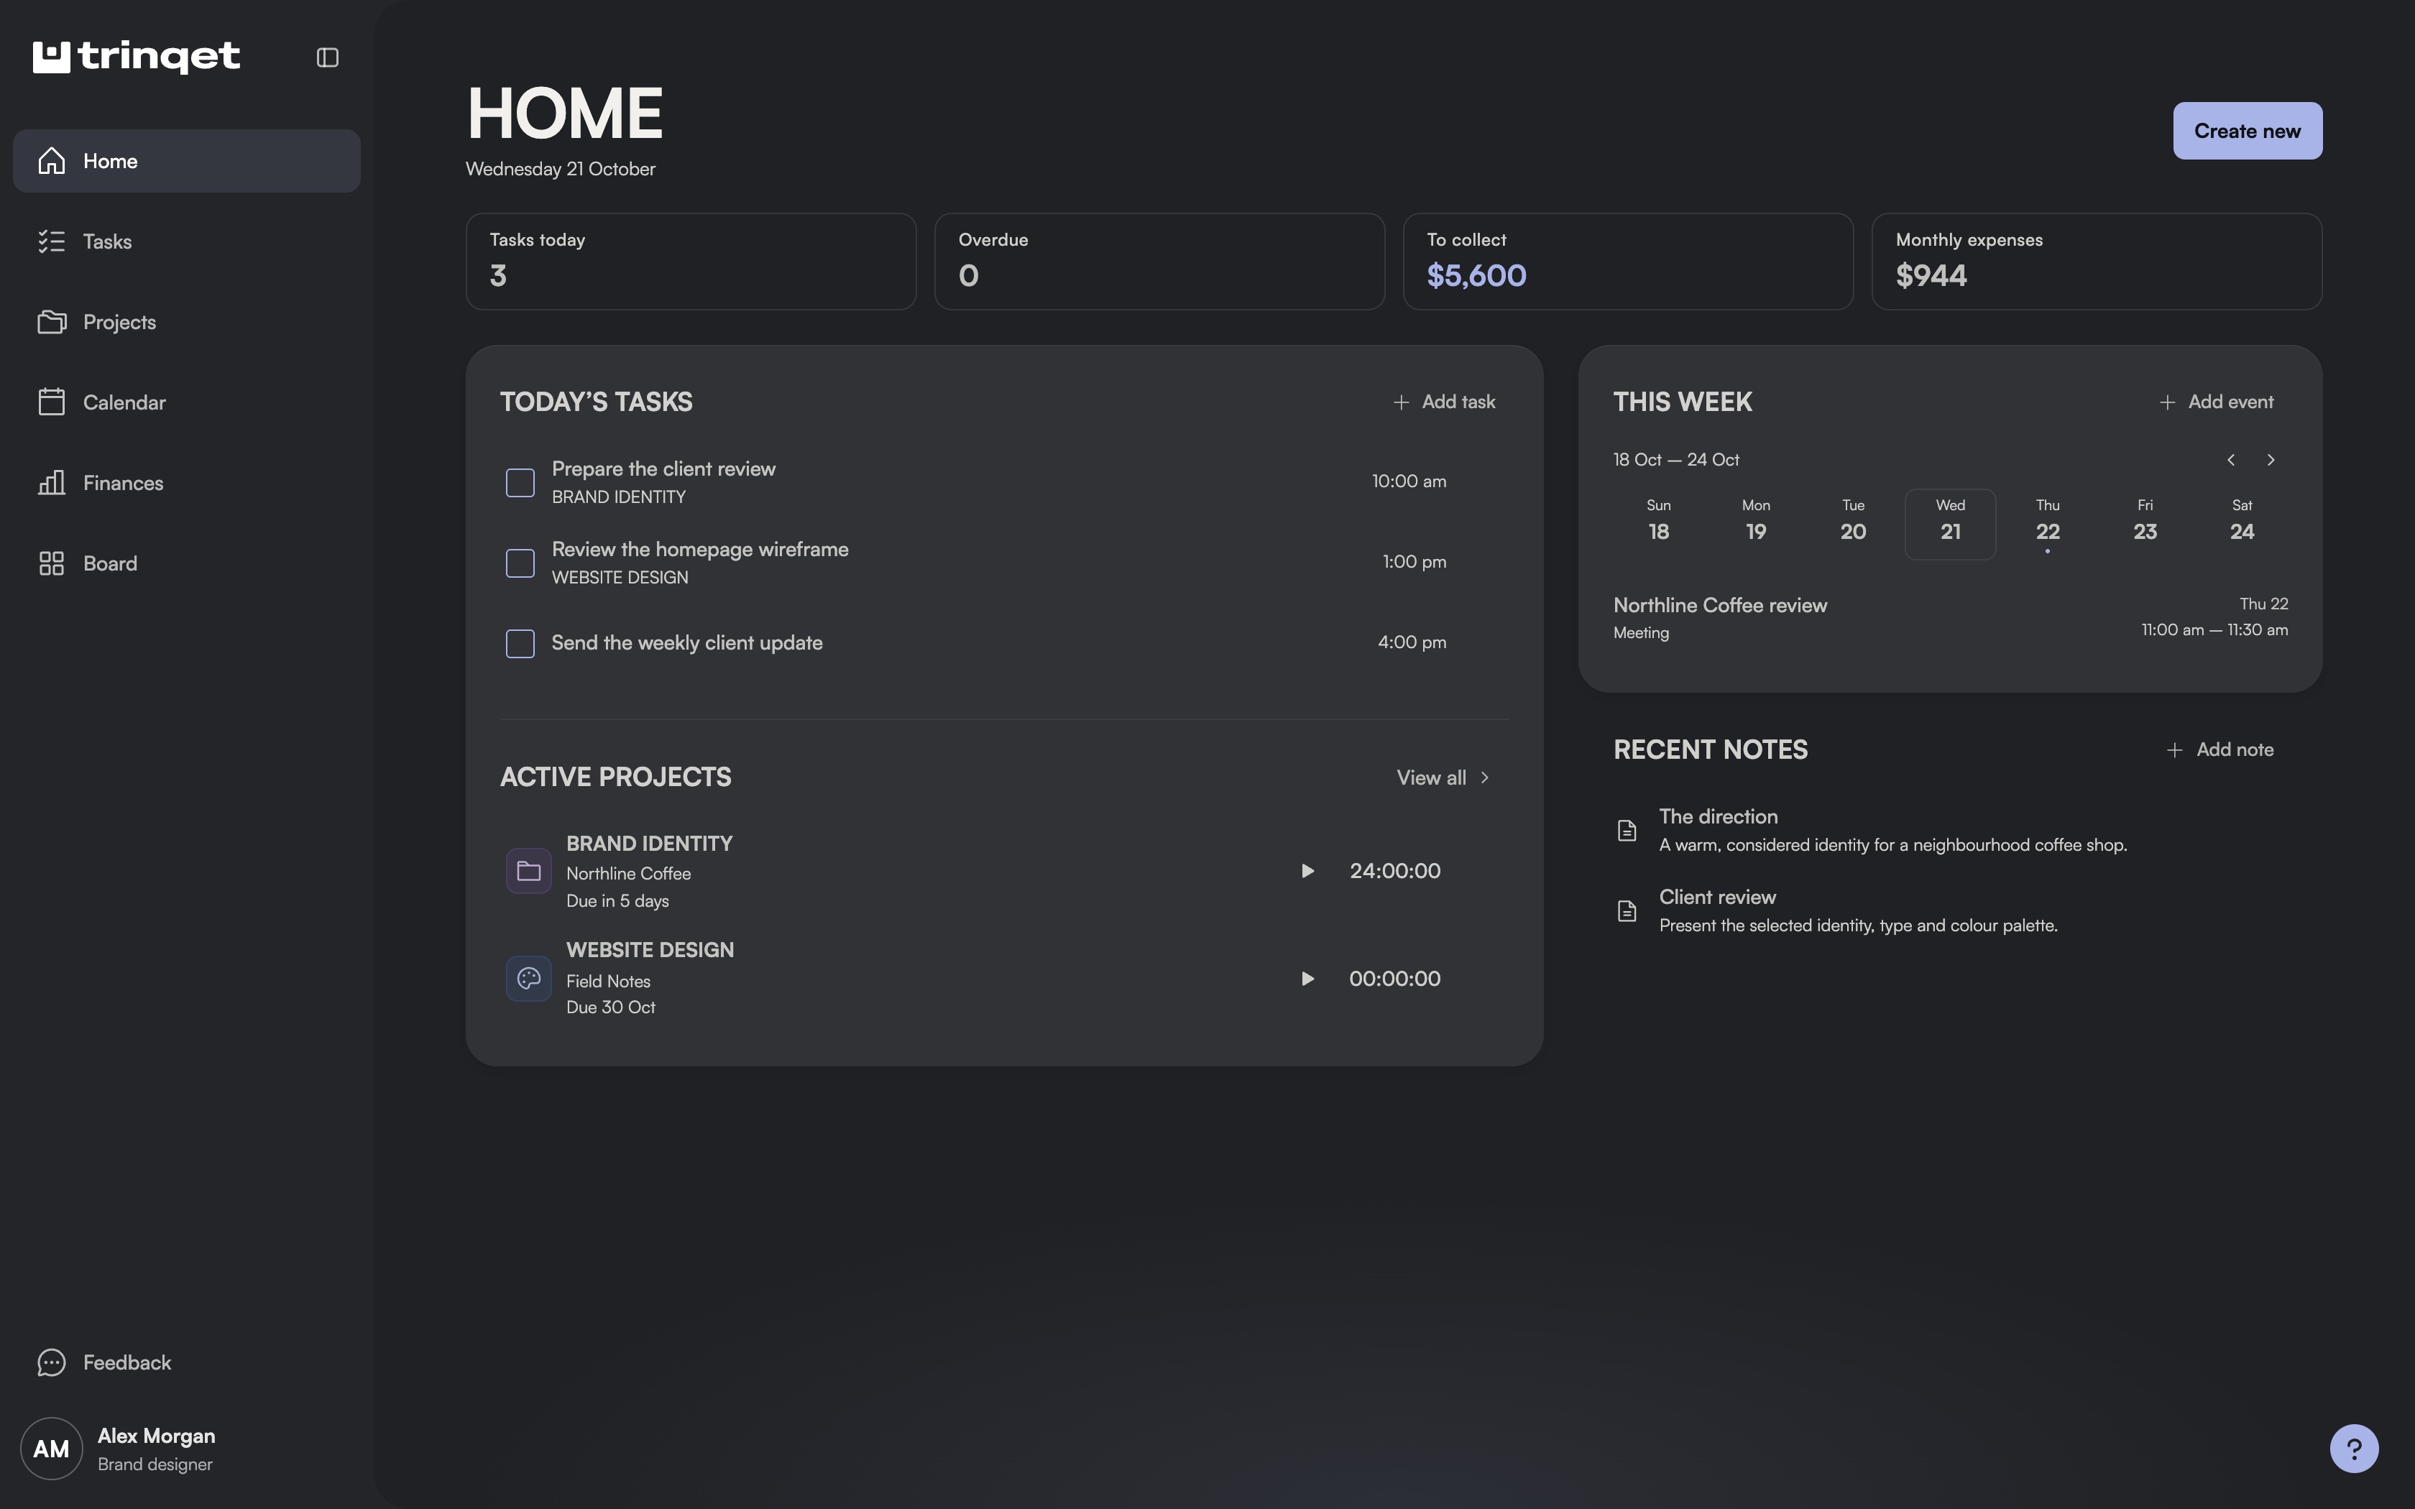This screenshot has height=1509, width=2415.
Task: Select Thu 22 in the week strip
Action: (x=2048, y=524)
